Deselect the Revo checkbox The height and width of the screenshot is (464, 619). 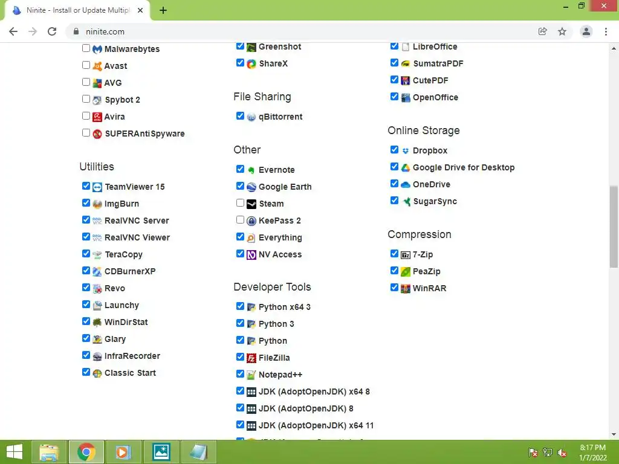(86, 287)
